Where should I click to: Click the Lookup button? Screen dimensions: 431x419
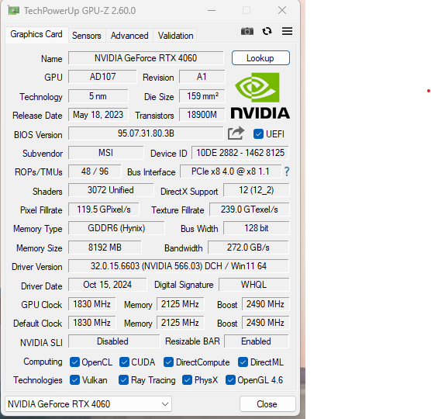pyautogui.click(x=260, y=58)
